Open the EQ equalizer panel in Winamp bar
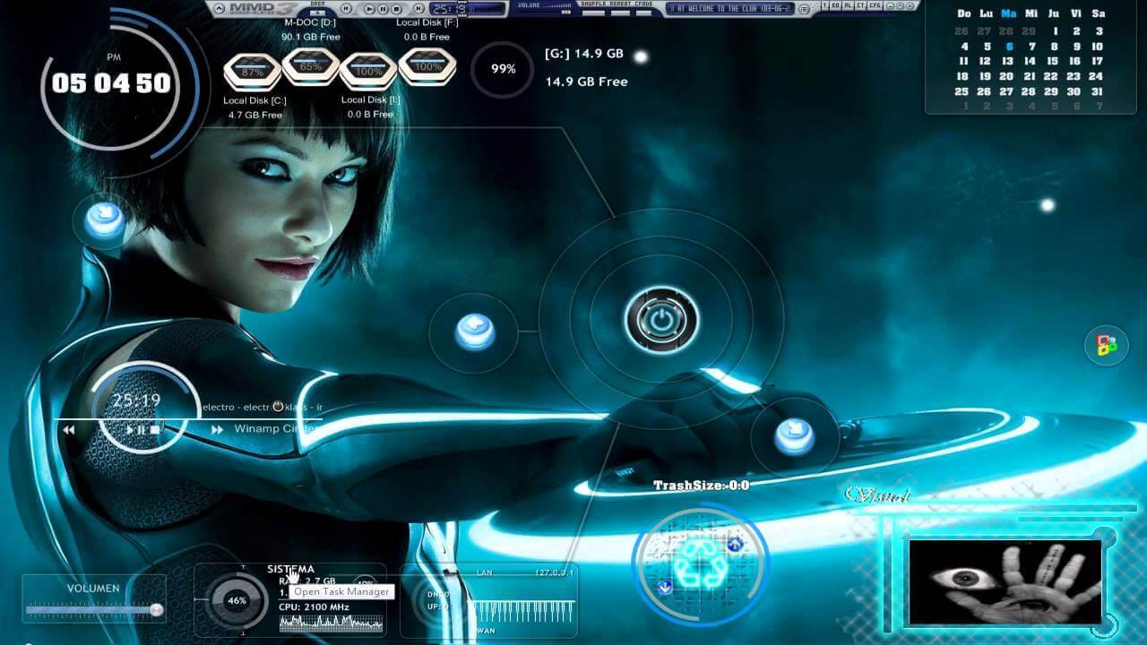Viewport: 1147px width, 645px height. (835, 5)
